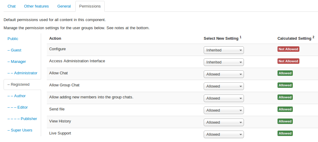Open the Configure permission dropdown

223,50
